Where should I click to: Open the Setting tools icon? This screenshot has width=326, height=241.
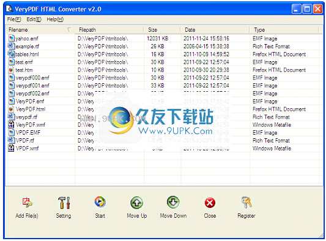coord(64,202)
